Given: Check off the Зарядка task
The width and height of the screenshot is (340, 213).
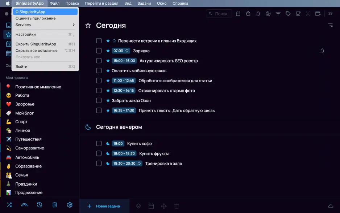Looking at the screenshot, I should pos(99,51).
